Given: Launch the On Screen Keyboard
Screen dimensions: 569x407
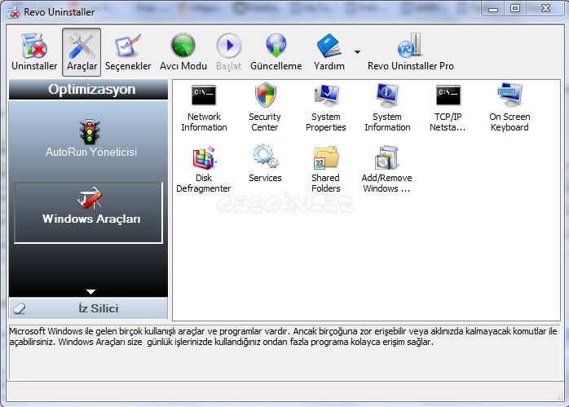Looking at the screenshot, I should [509, 108].
